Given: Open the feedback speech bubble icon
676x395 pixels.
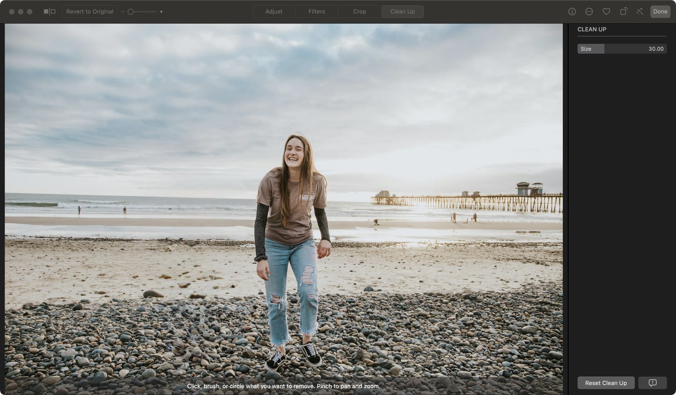Looking at the screenshot, I should (x=652, y=383).
